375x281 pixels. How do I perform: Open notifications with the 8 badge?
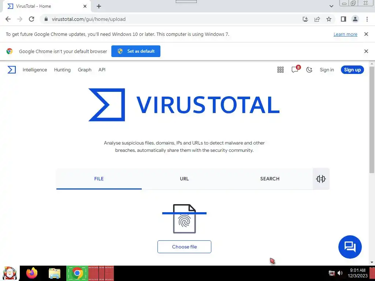pyautogui.click(x=296, y=69)
